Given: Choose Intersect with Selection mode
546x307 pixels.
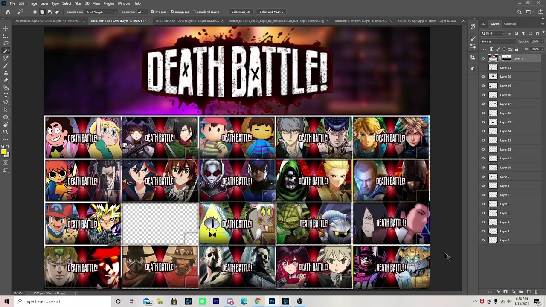Looking at the screenshot, I should pyautogui.click(x=57, y=12).
